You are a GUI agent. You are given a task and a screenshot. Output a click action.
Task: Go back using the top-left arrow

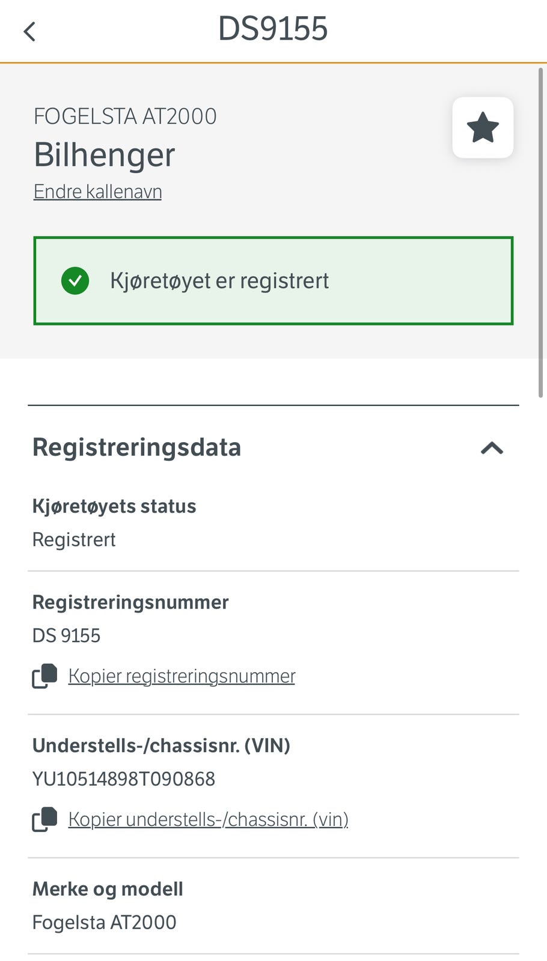[x=29, y=31]
